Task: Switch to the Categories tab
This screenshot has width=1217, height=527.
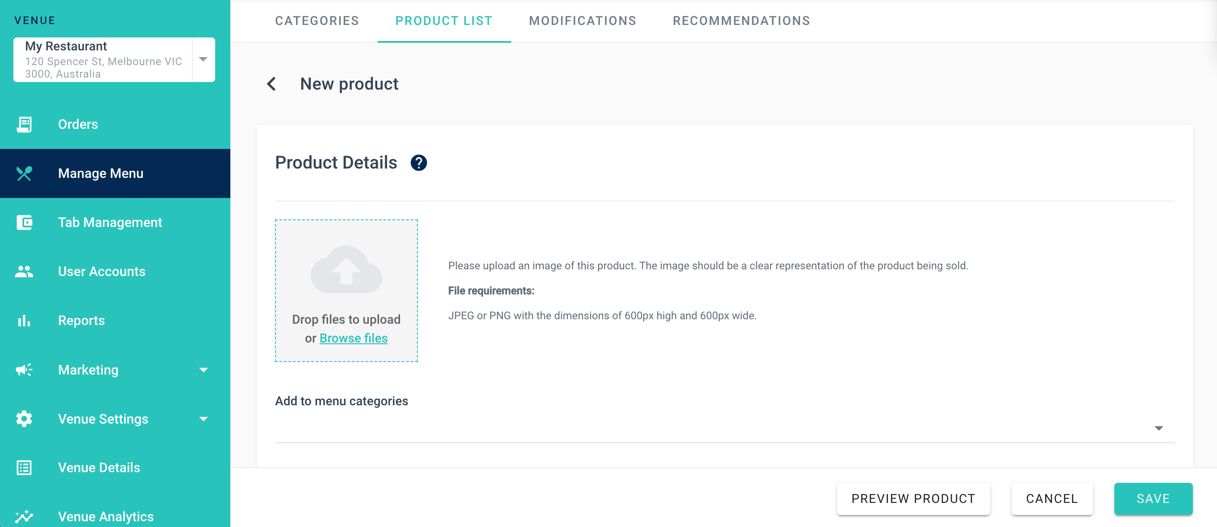Action: (x=317, y=21)
